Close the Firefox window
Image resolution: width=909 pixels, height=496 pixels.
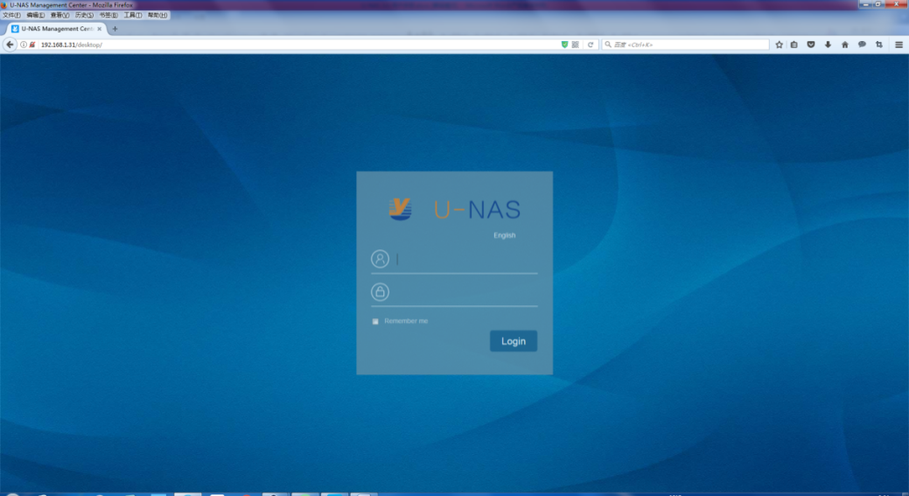tap(896, 4)
